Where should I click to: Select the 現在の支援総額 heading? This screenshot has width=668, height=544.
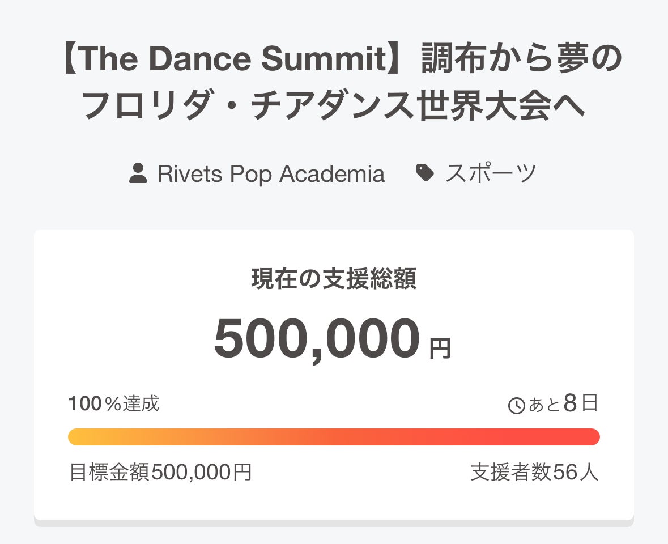[334, 279]
